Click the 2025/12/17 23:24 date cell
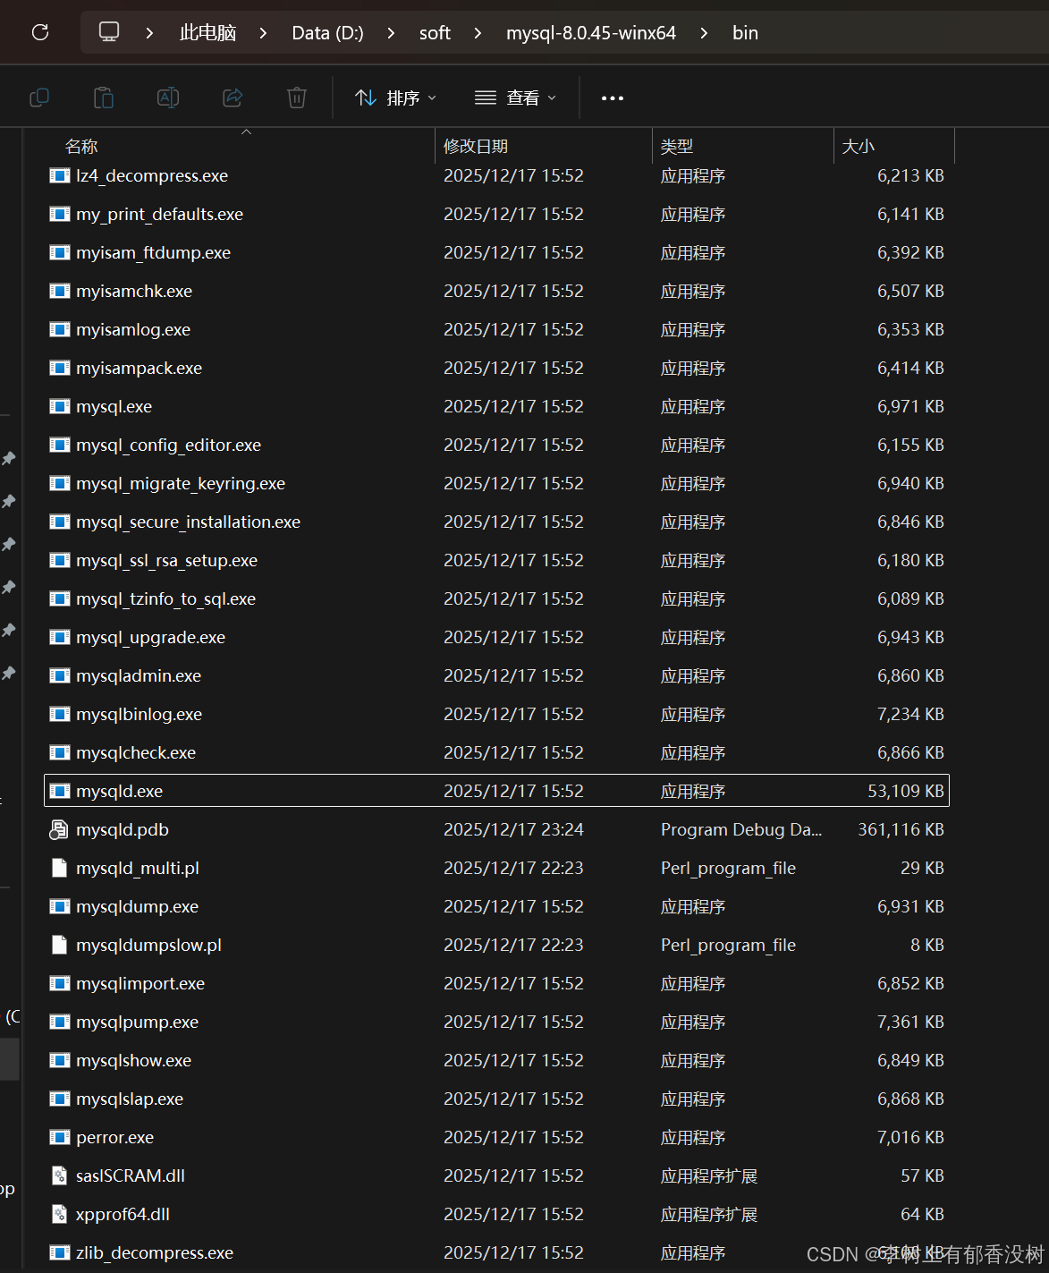 click(513, 829)
